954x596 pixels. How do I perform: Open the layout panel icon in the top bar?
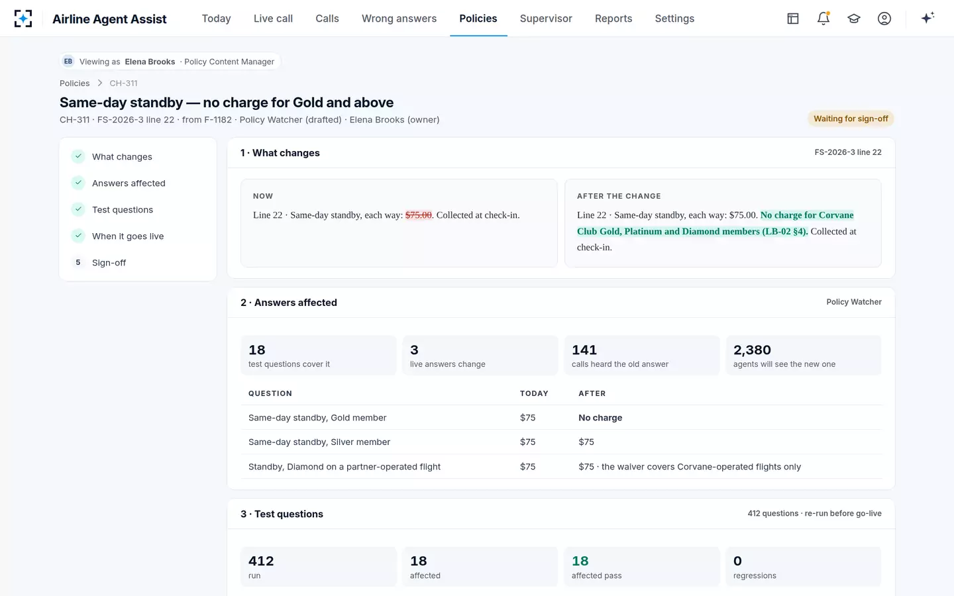coord(793,19)
